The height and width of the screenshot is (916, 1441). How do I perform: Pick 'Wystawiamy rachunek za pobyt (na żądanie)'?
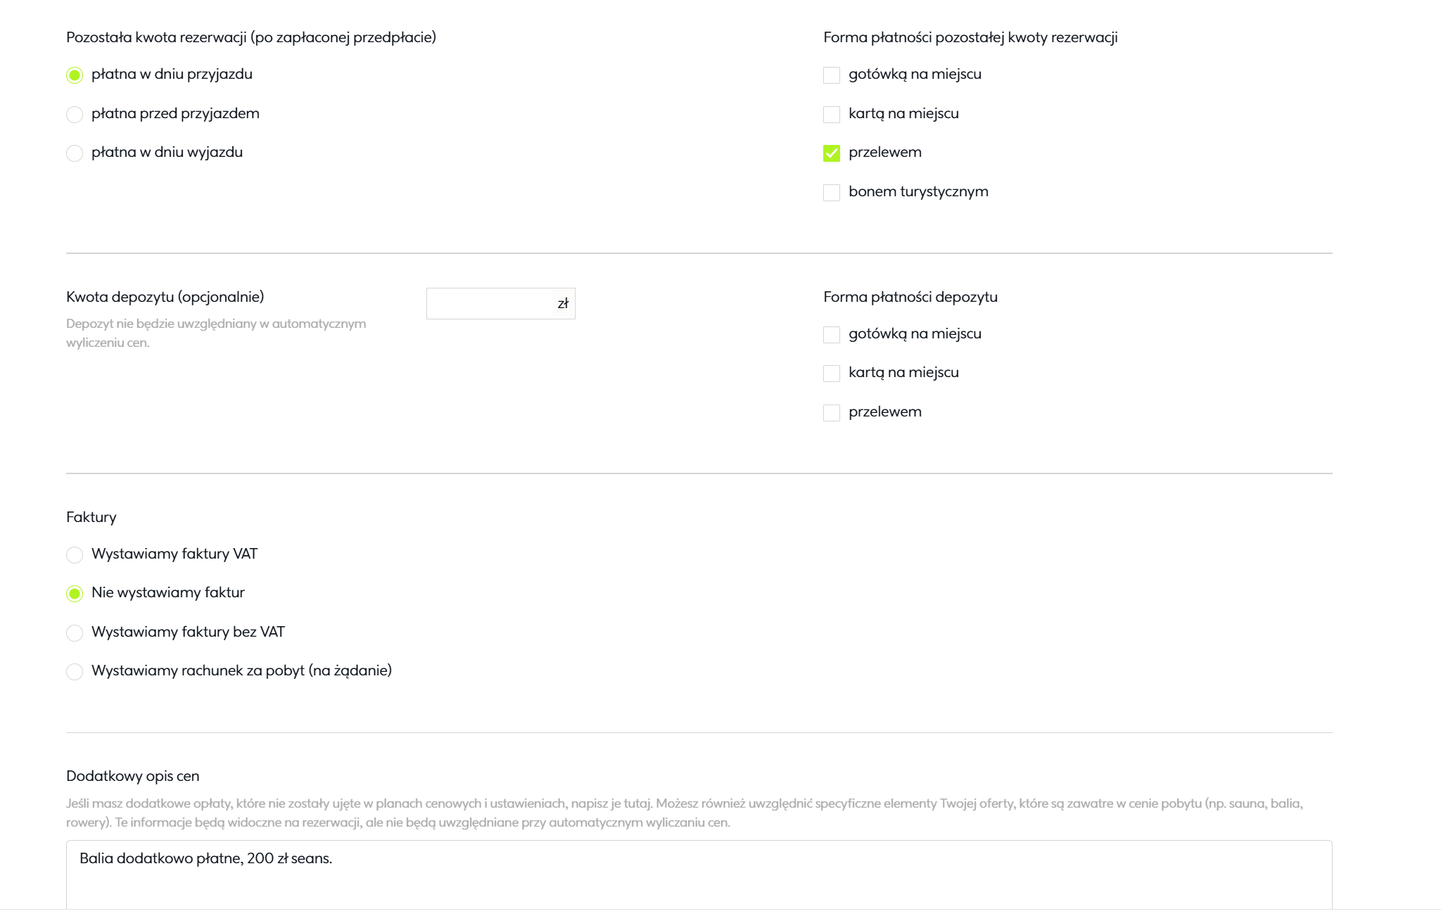(75, 672)
